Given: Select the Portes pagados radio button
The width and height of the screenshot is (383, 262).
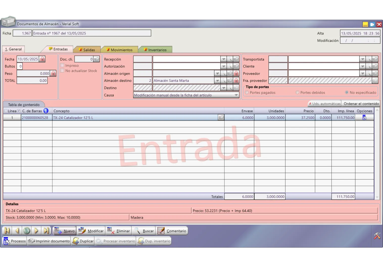Looking at the screenshot, I should (247, 92).
